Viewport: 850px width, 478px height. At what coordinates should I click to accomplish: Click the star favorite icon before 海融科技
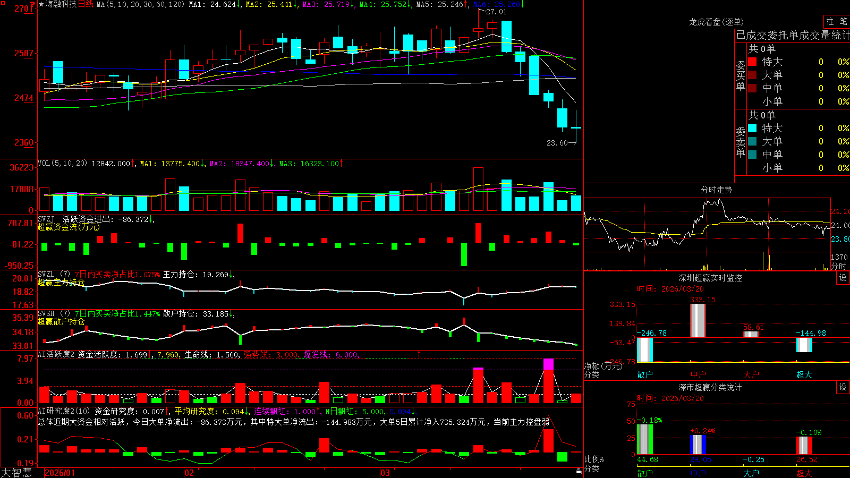[x=41, y=4]
